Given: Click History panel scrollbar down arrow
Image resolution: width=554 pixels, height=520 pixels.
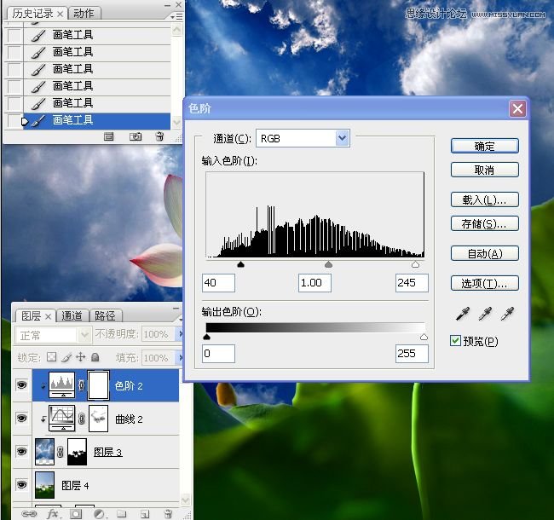Looking at the screenshot, I should pos(176,122).
